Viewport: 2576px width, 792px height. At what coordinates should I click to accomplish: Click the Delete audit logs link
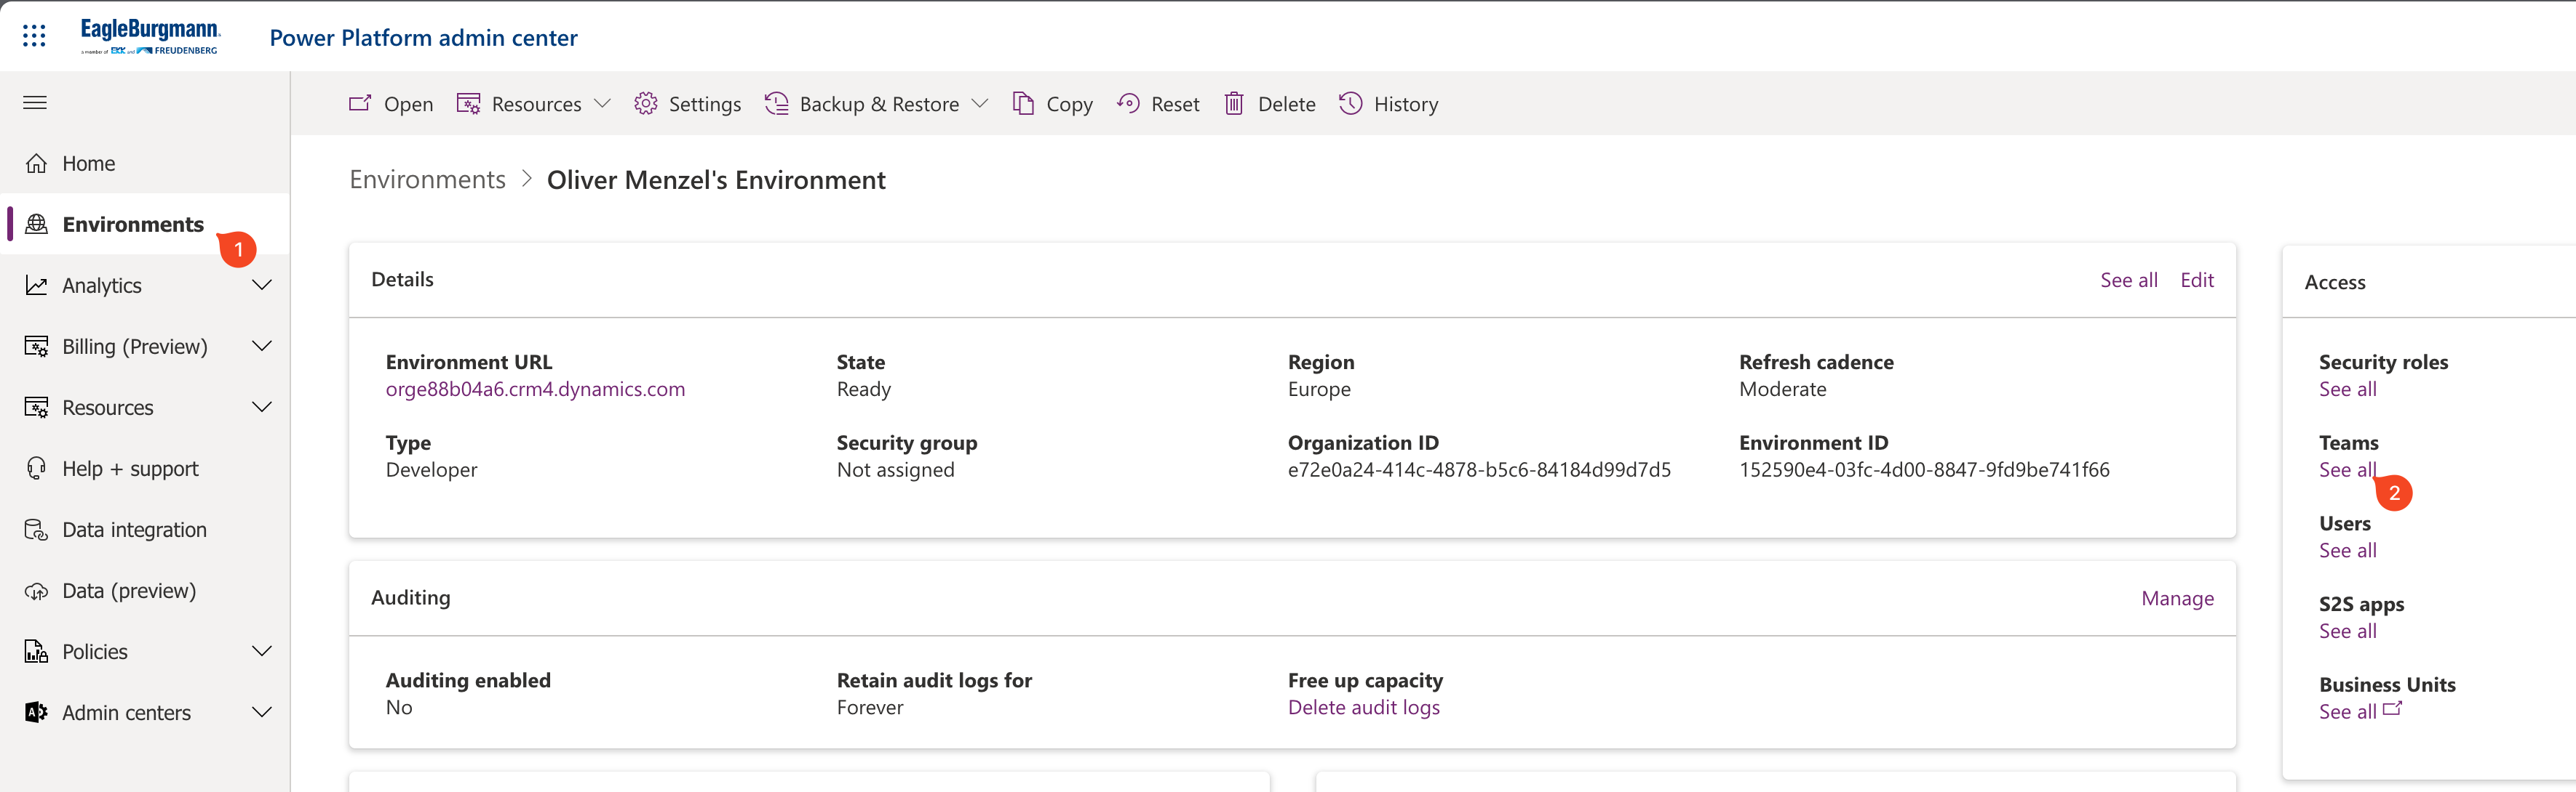tap(1363, 708)
